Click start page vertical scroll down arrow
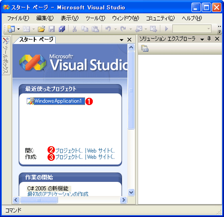This screenshot has height=217, width=224. (x=131, y=192)
